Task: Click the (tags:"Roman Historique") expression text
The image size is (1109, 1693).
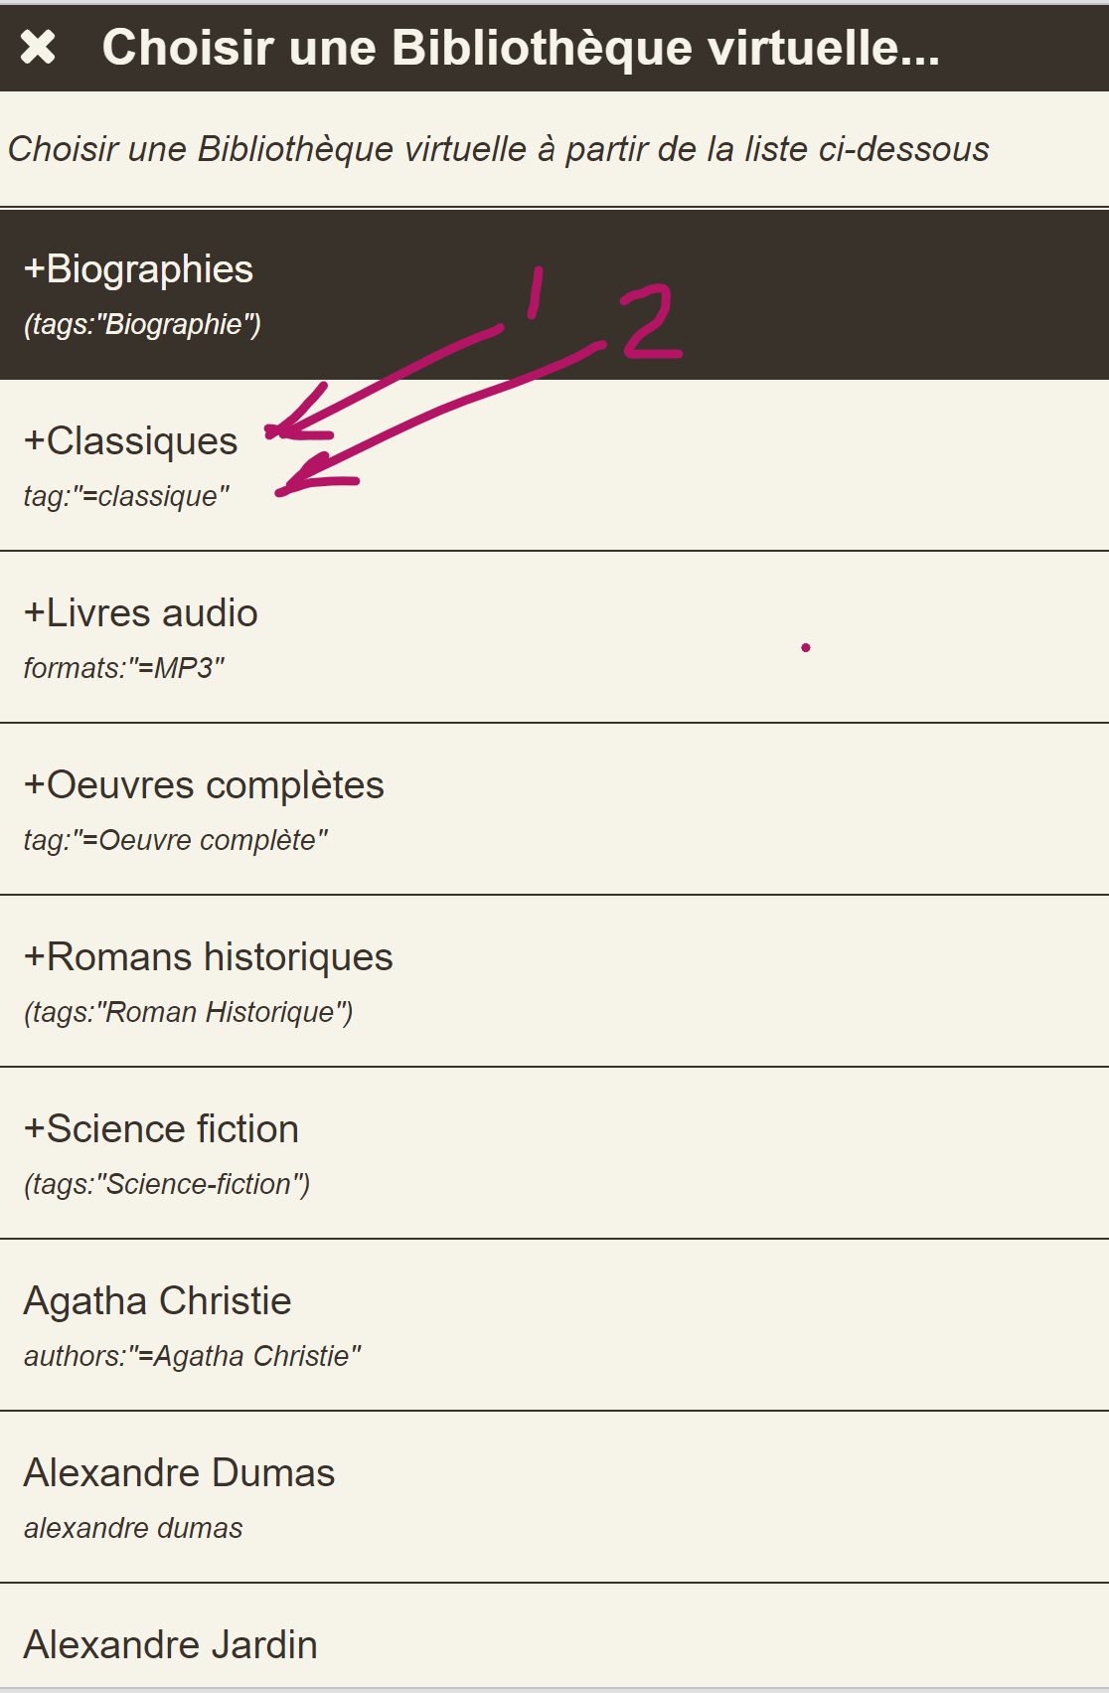Action: pyautogui.click(x=189, y=1012)
